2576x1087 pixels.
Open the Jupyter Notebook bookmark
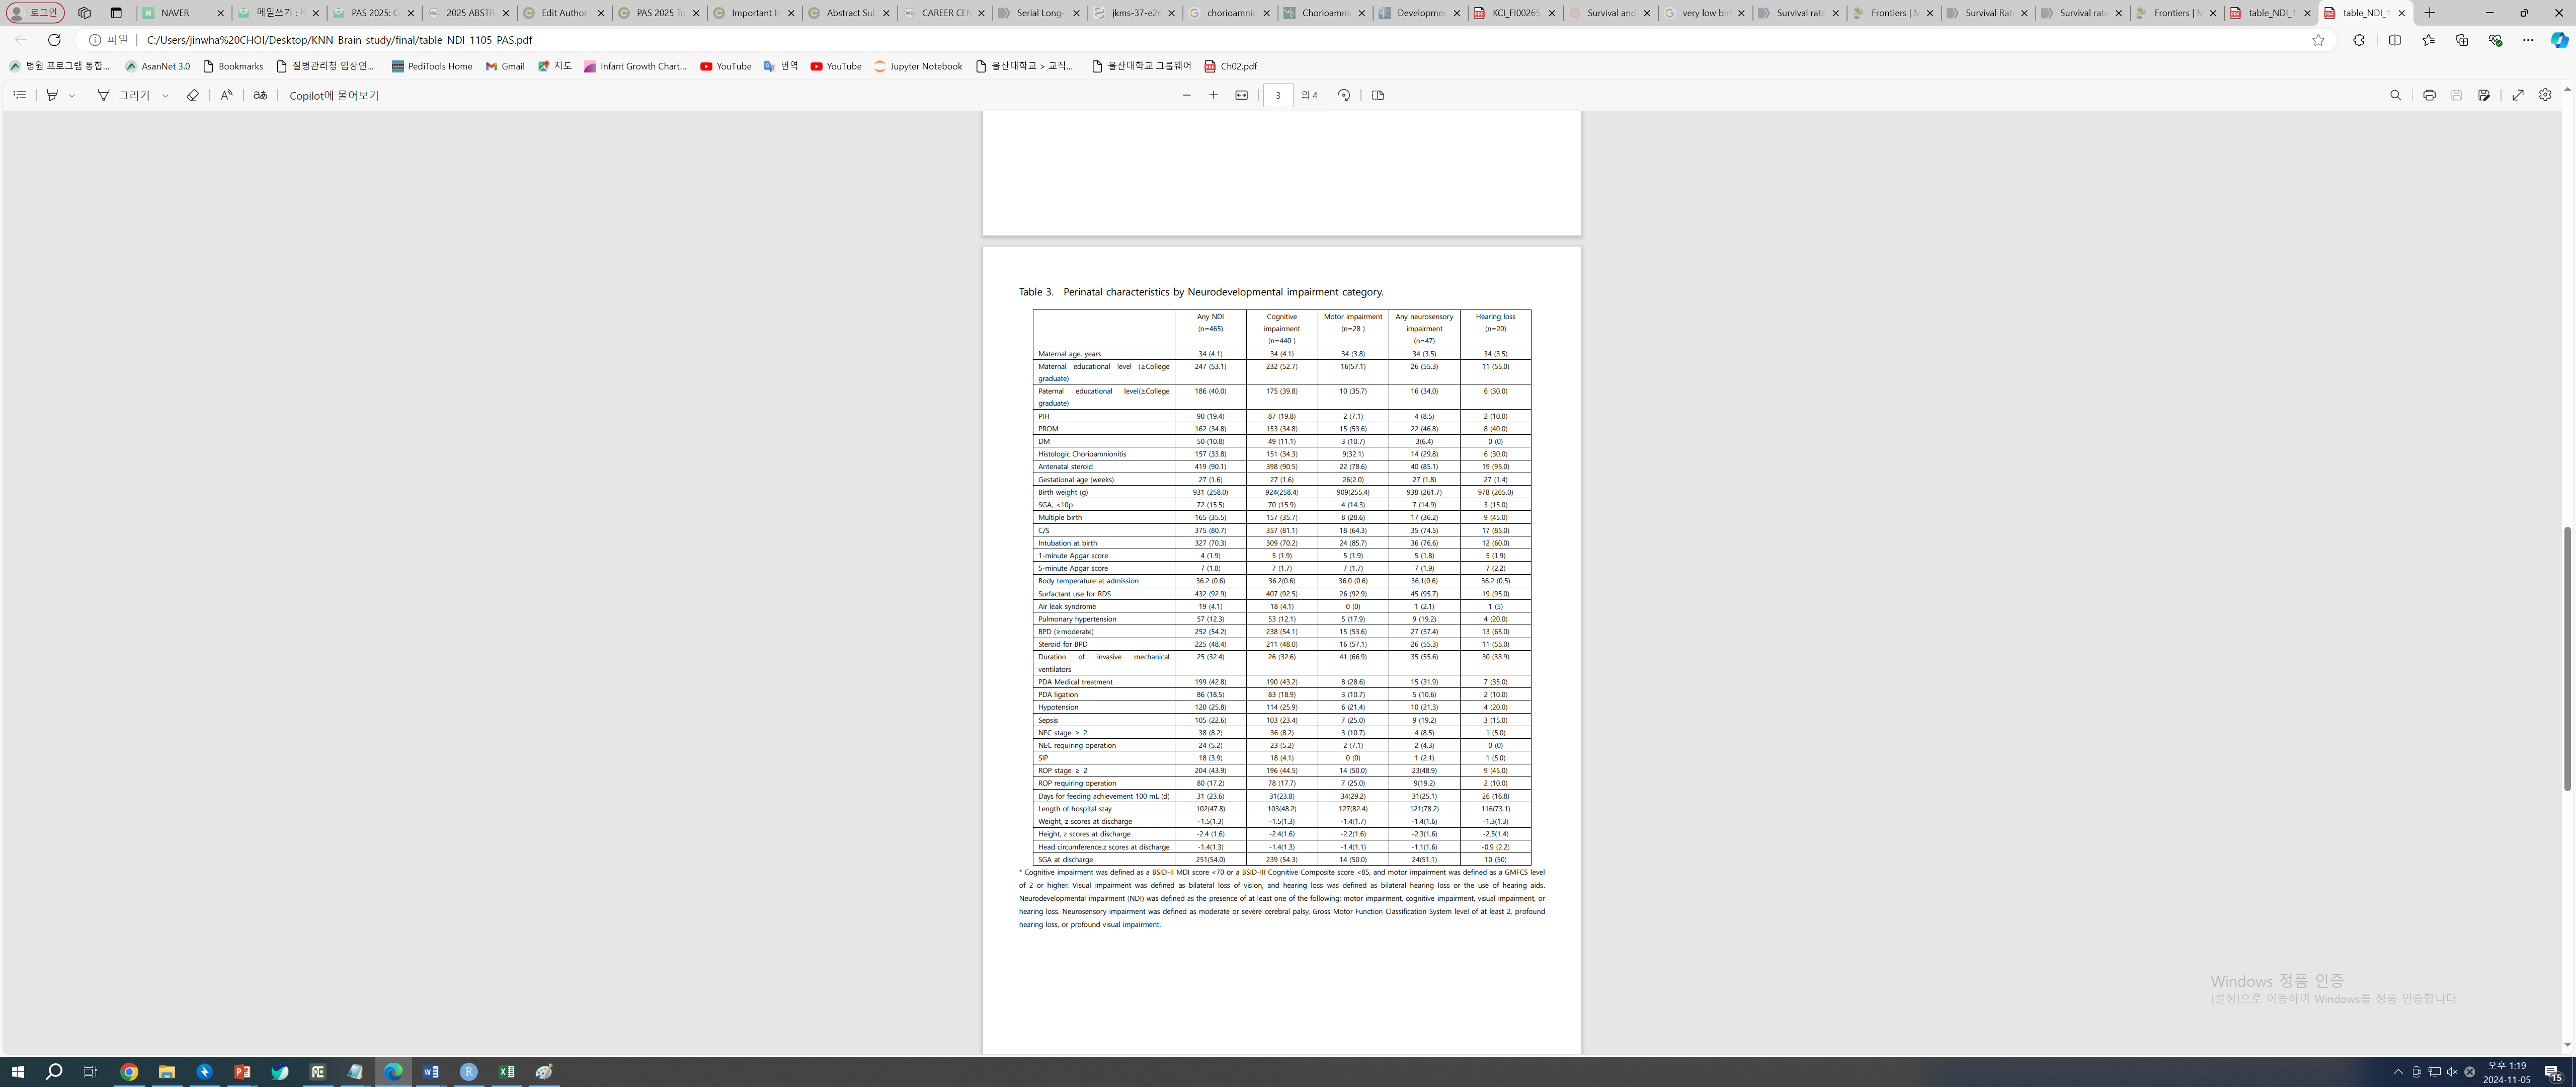918,66
